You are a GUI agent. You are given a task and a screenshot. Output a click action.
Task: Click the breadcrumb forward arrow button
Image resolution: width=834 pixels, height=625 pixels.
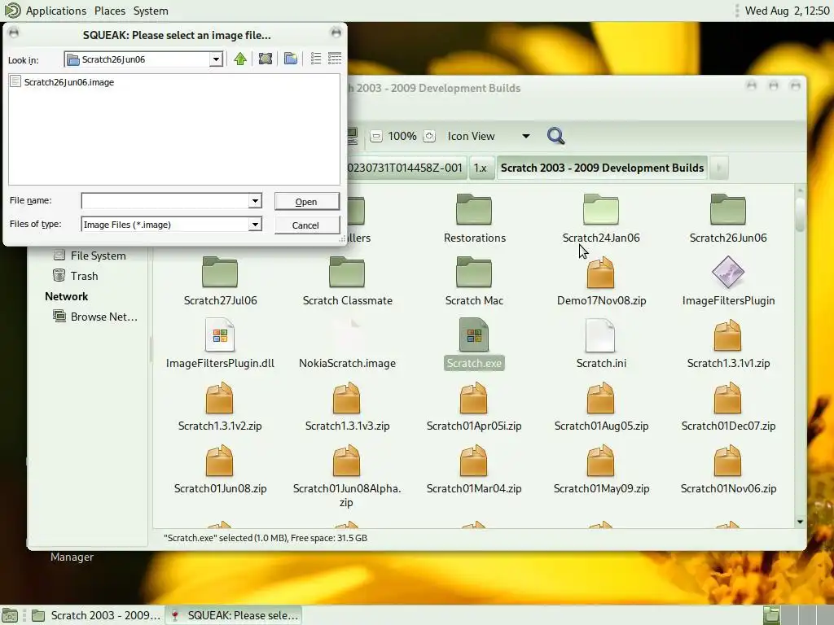click(x=719, y=168)
